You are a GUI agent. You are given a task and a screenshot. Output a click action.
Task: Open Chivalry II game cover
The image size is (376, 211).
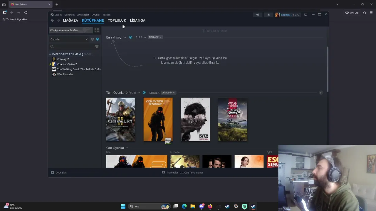pos(121,119)
